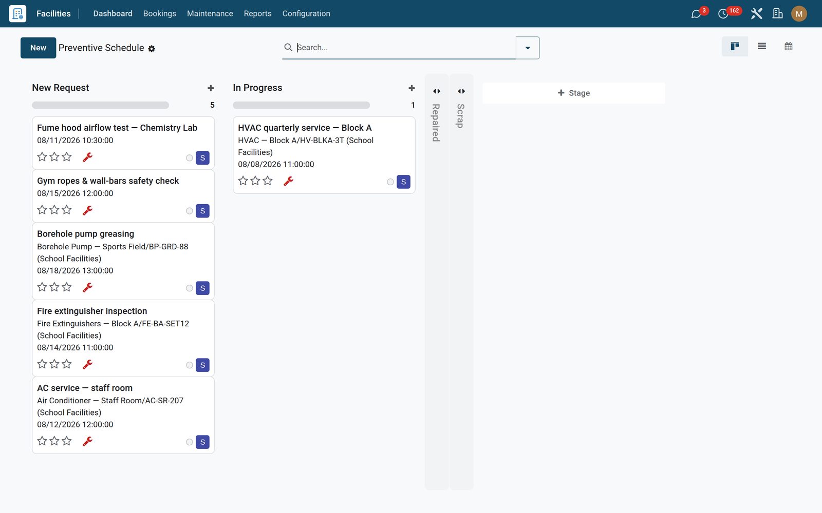The width and height of the screenshot is (822, 513).
Task: Open the Facilities app home icon
Action: tap(17, 13)
